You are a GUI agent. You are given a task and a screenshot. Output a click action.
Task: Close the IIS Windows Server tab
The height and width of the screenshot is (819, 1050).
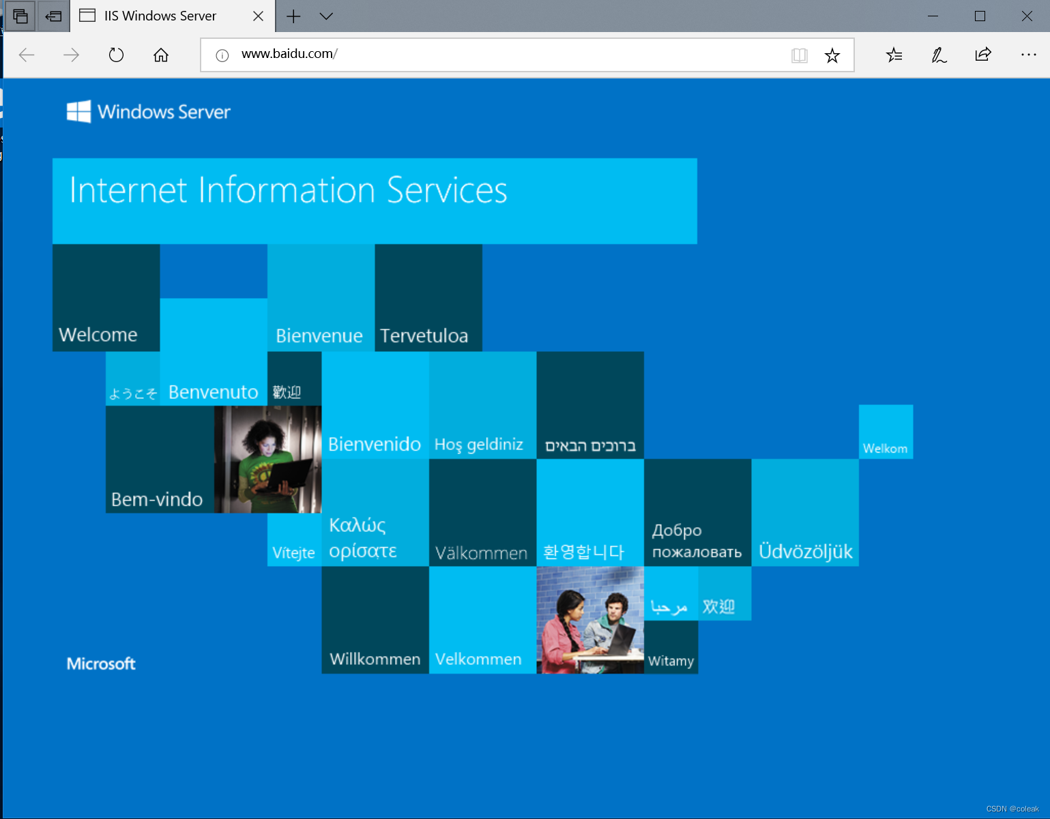(258, 16)
